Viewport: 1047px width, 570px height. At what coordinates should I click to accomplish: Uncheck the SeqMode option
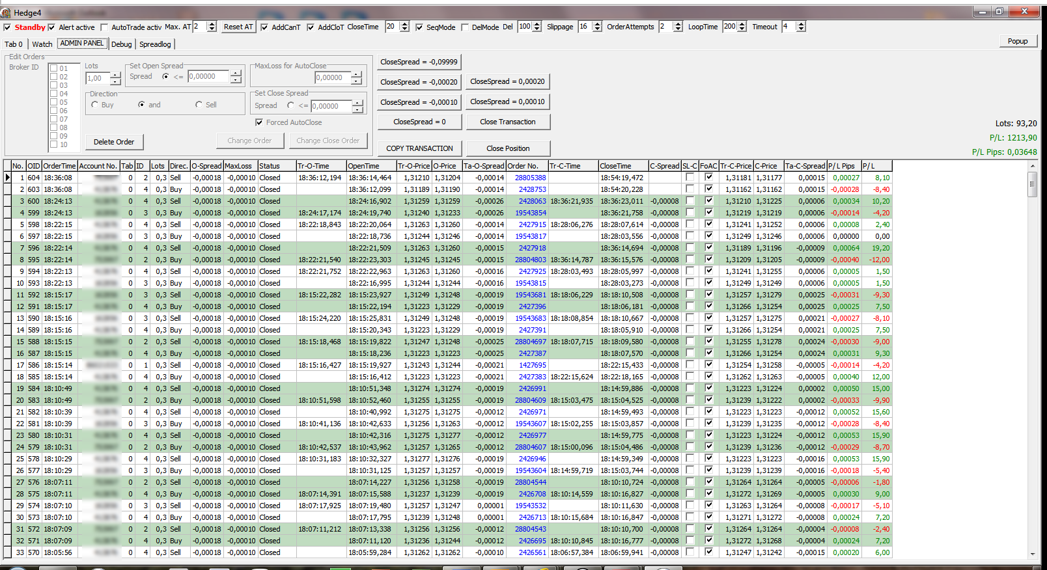[419, 27]
